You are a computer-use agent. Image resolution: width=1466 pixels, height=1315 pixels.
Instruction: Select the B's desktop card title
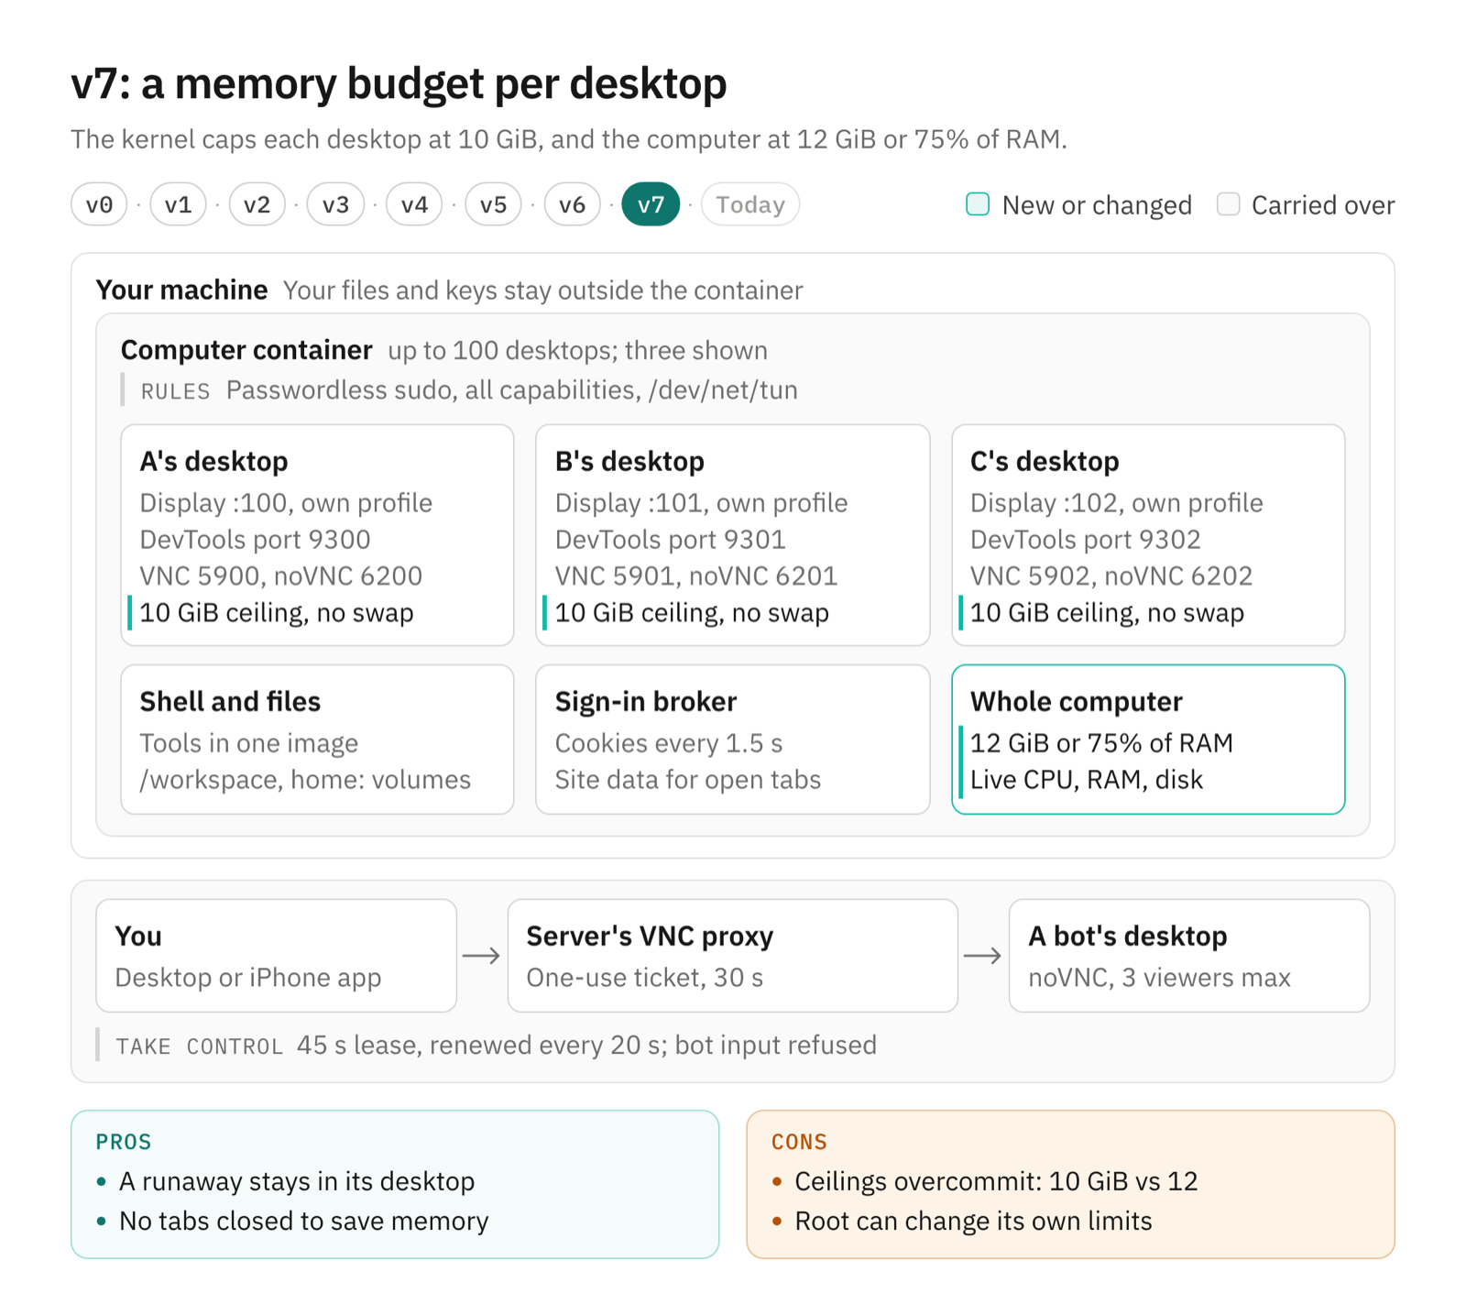click(x=629, y=461)
